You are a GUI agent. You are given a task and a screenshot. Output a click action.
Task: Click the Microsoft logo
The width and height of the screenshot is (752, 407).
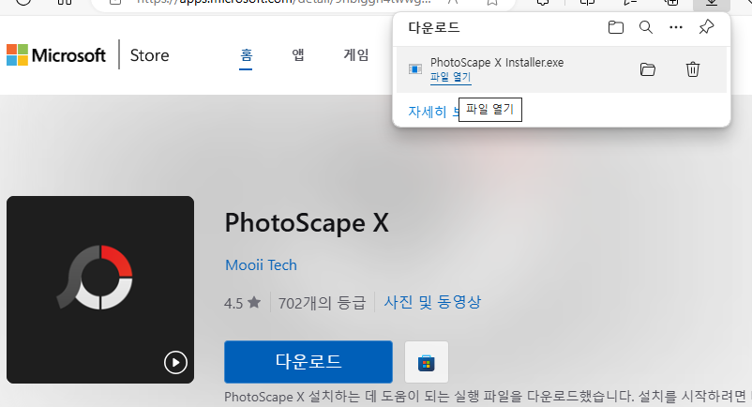(x=56, y=55)
